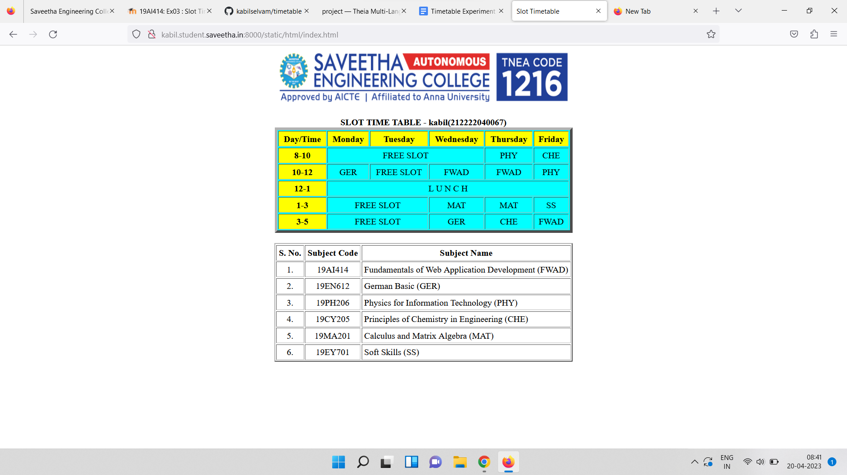The height and width of the screenshot is (475, 847).
Task: Close the 19AI414 Ex03 tab
Action: (209, 11)
